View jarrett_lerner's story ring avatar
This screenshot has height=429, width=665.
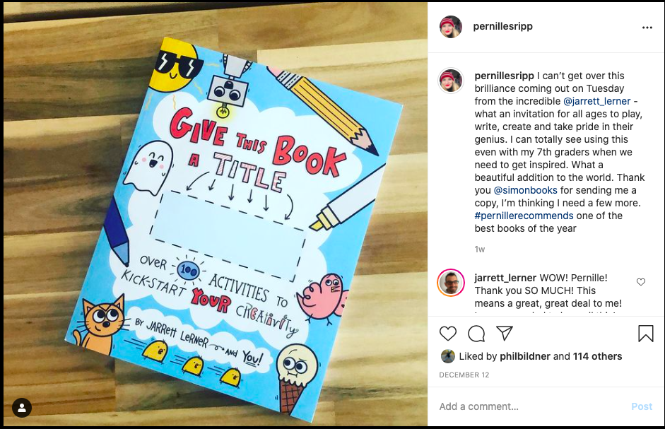[450, 283]
